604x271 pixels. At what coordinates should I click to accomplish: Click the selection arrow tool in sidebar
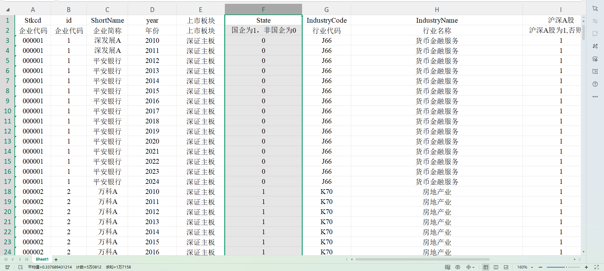coord(595,8)
